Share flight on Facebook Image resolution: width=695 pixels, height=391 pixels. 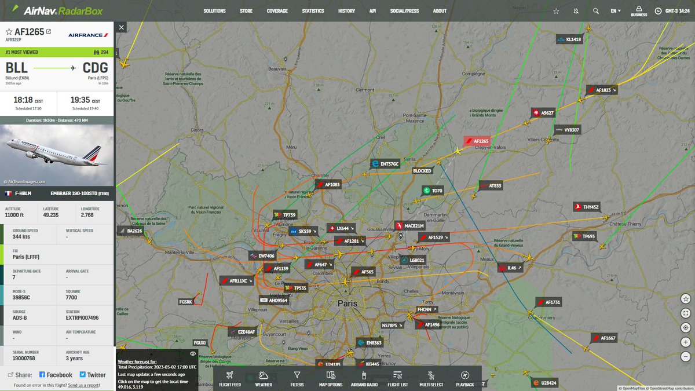56,375
